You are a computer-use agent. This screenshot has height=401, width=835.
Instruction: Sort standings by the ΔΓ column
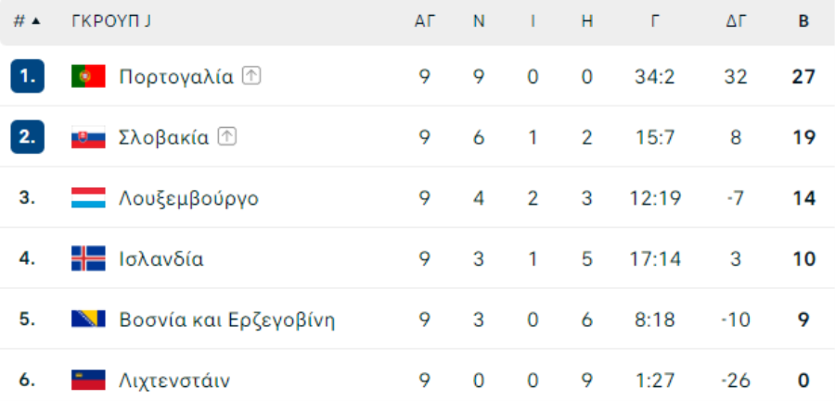tap(736, 21)
